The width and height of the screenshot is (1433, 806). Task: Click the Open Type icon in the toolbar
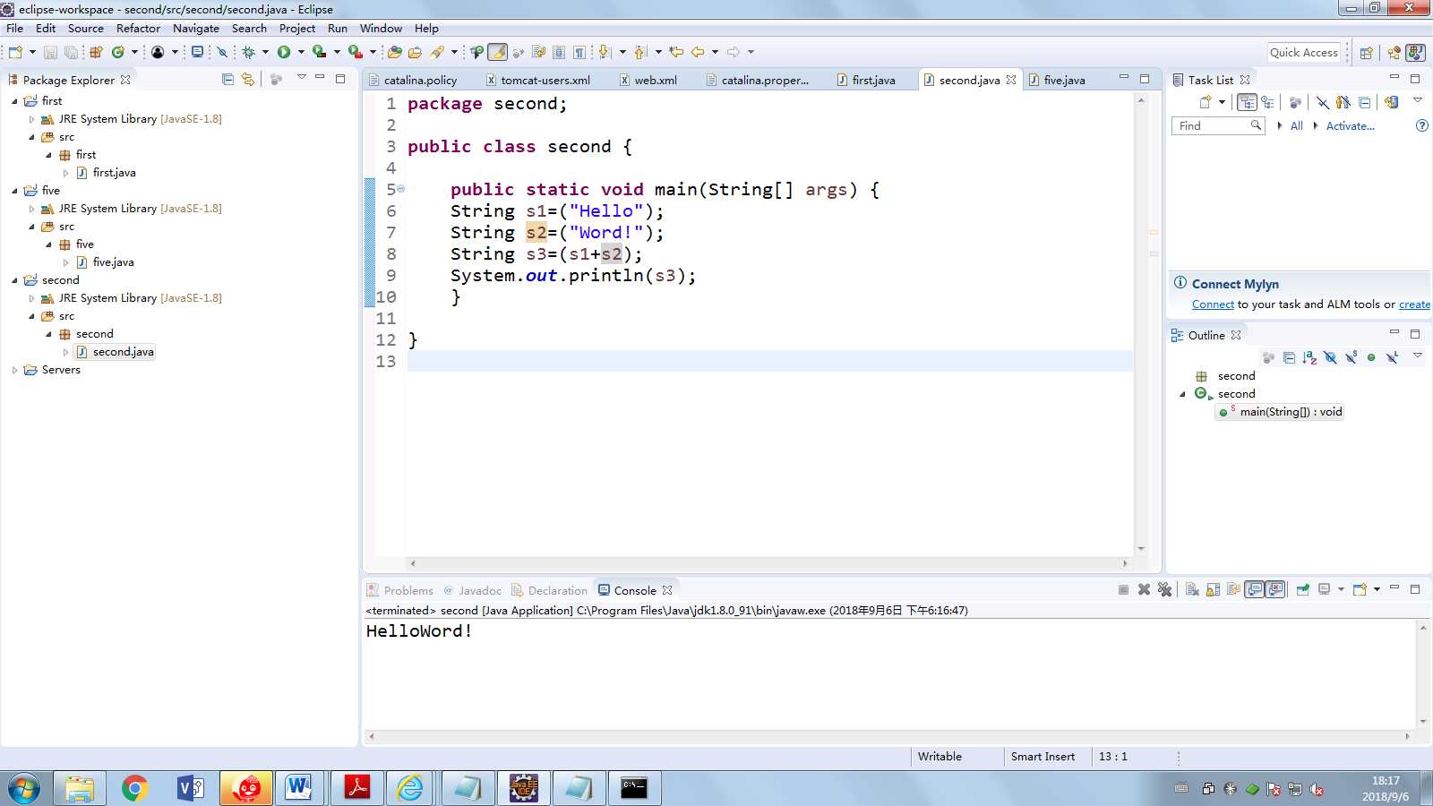395,52
